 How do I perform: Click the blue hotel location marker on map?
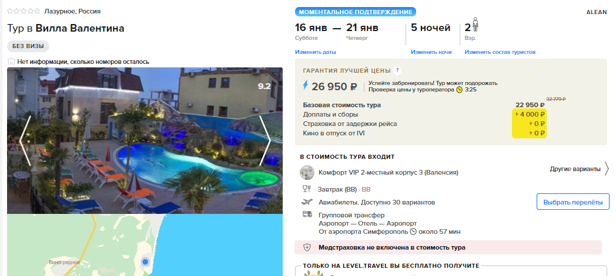145,261
